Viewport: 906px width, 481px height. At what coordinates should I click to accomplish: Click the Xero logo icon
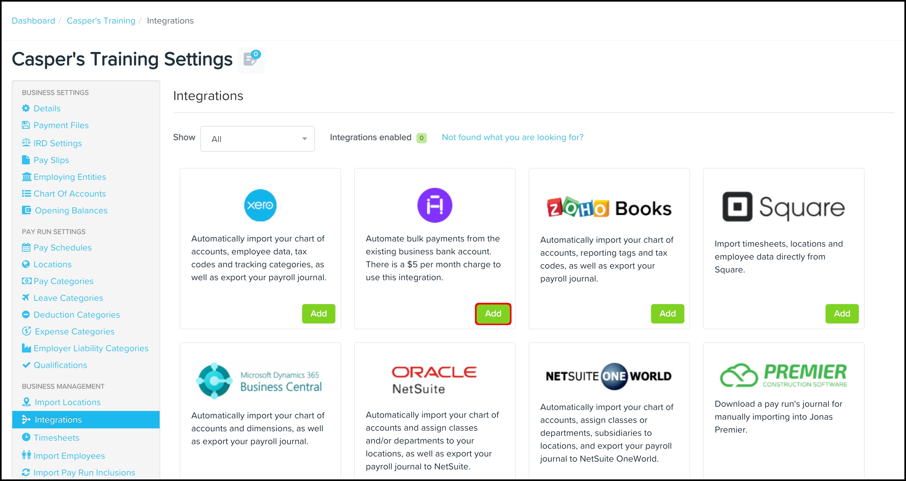click(260, 205)
